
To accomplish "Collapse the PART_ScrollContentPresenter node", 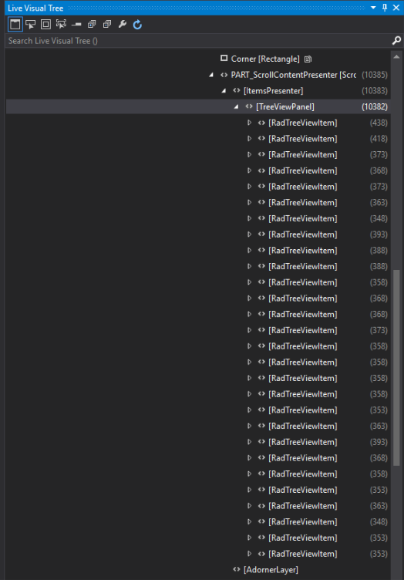I will tap(211, 75).
